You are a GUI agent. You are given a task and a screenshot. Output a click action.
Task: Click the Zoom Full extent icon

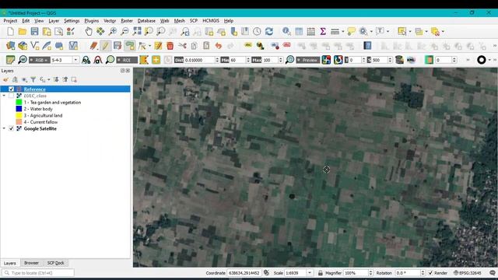click(137, 31)
